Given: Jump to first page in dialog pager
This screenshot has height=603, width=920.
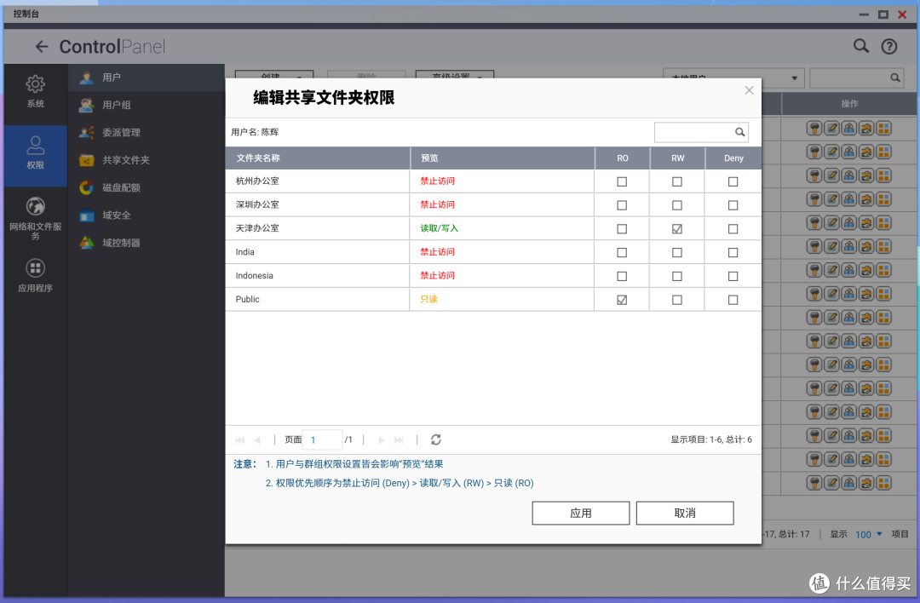Looking at the screenshot, I should tap(240, 440).
